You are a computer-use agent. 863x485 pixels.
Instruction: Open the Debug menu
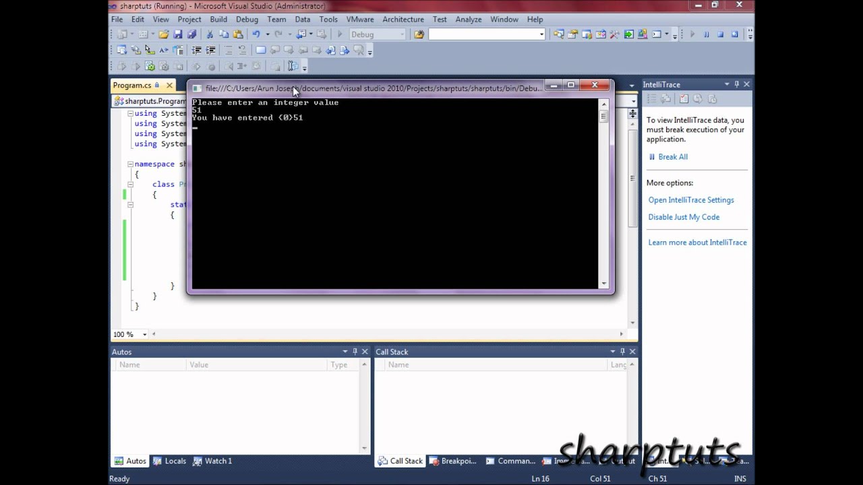tap(247, 20)
